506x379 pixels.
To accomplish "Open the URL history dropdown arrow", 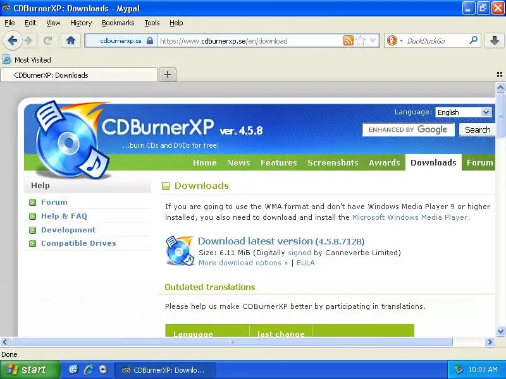I will pyautogui.click(x=373, y=40).
